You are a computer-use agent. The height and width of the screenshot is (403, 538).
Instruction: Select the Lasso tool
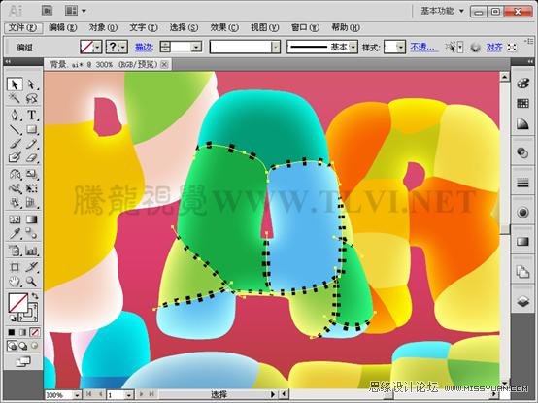(31, 99)
